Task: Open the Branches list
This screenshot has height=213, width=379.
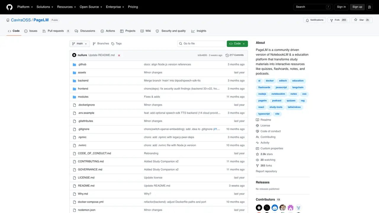Action: tap(101, 43)
